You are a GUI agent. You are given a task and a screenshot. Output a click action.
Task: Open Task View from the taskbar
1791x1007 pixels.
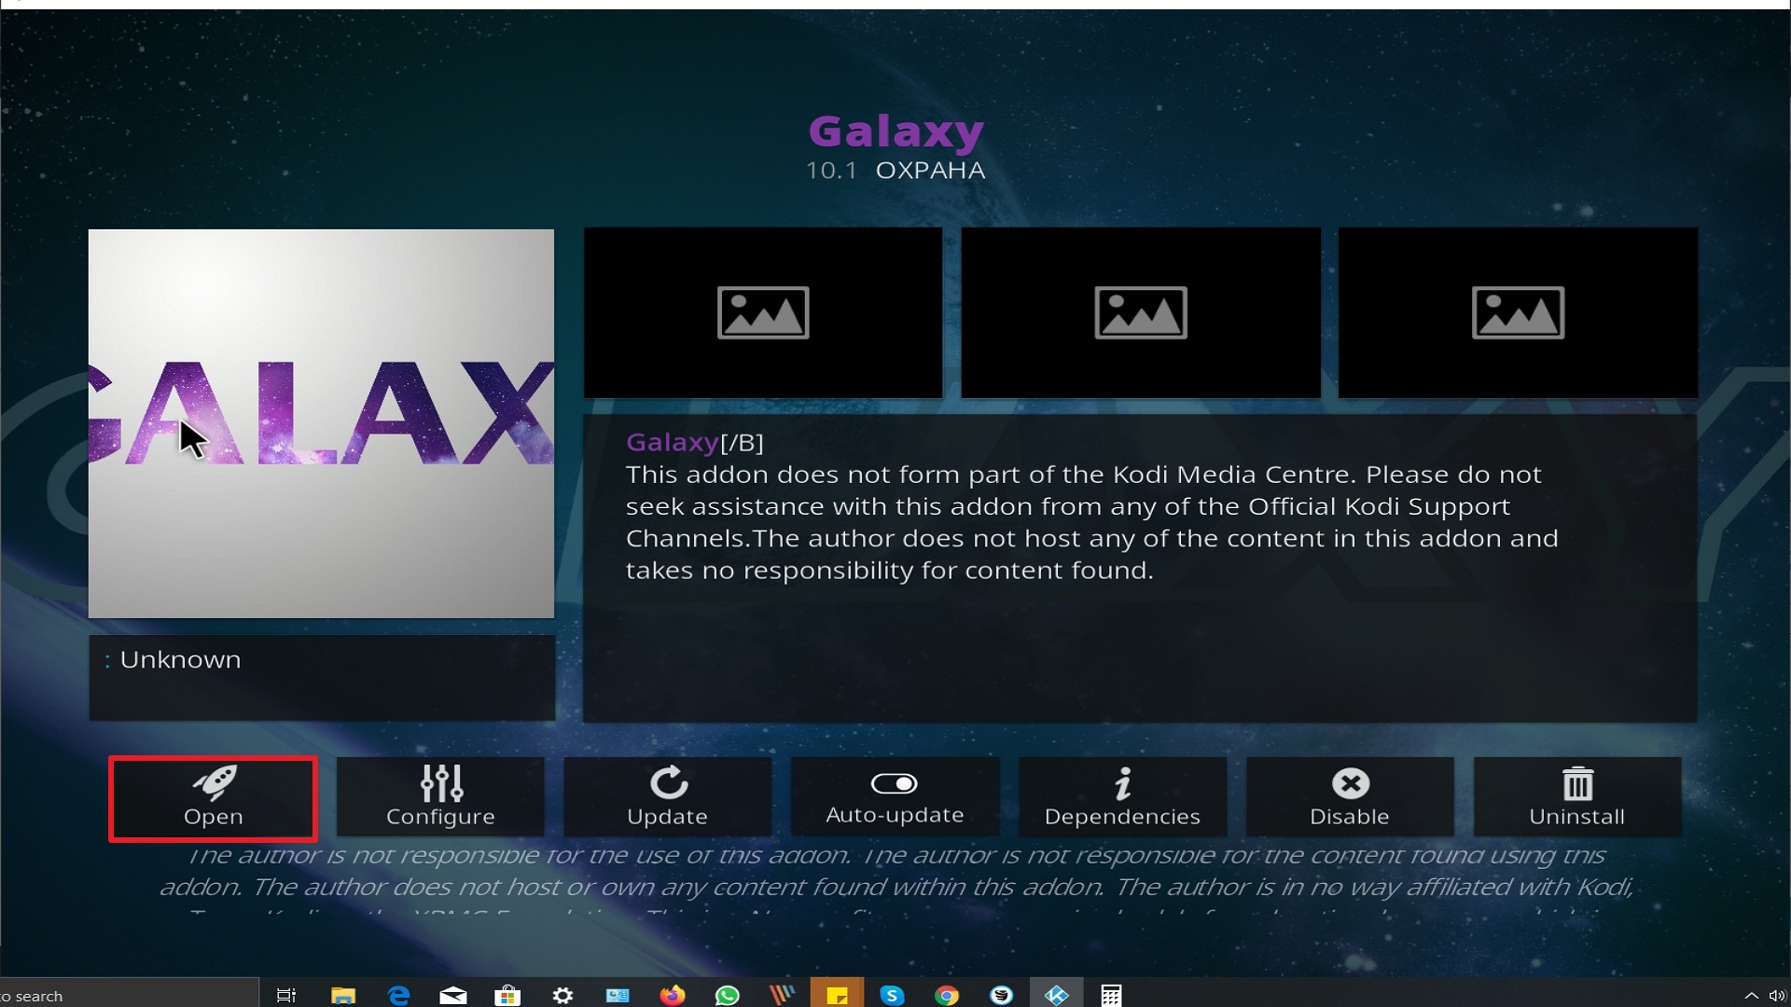286,995
